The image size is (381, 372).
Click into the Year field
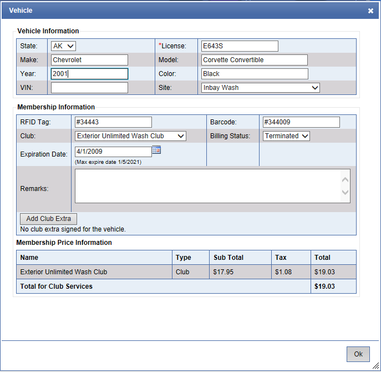point(89,74)
